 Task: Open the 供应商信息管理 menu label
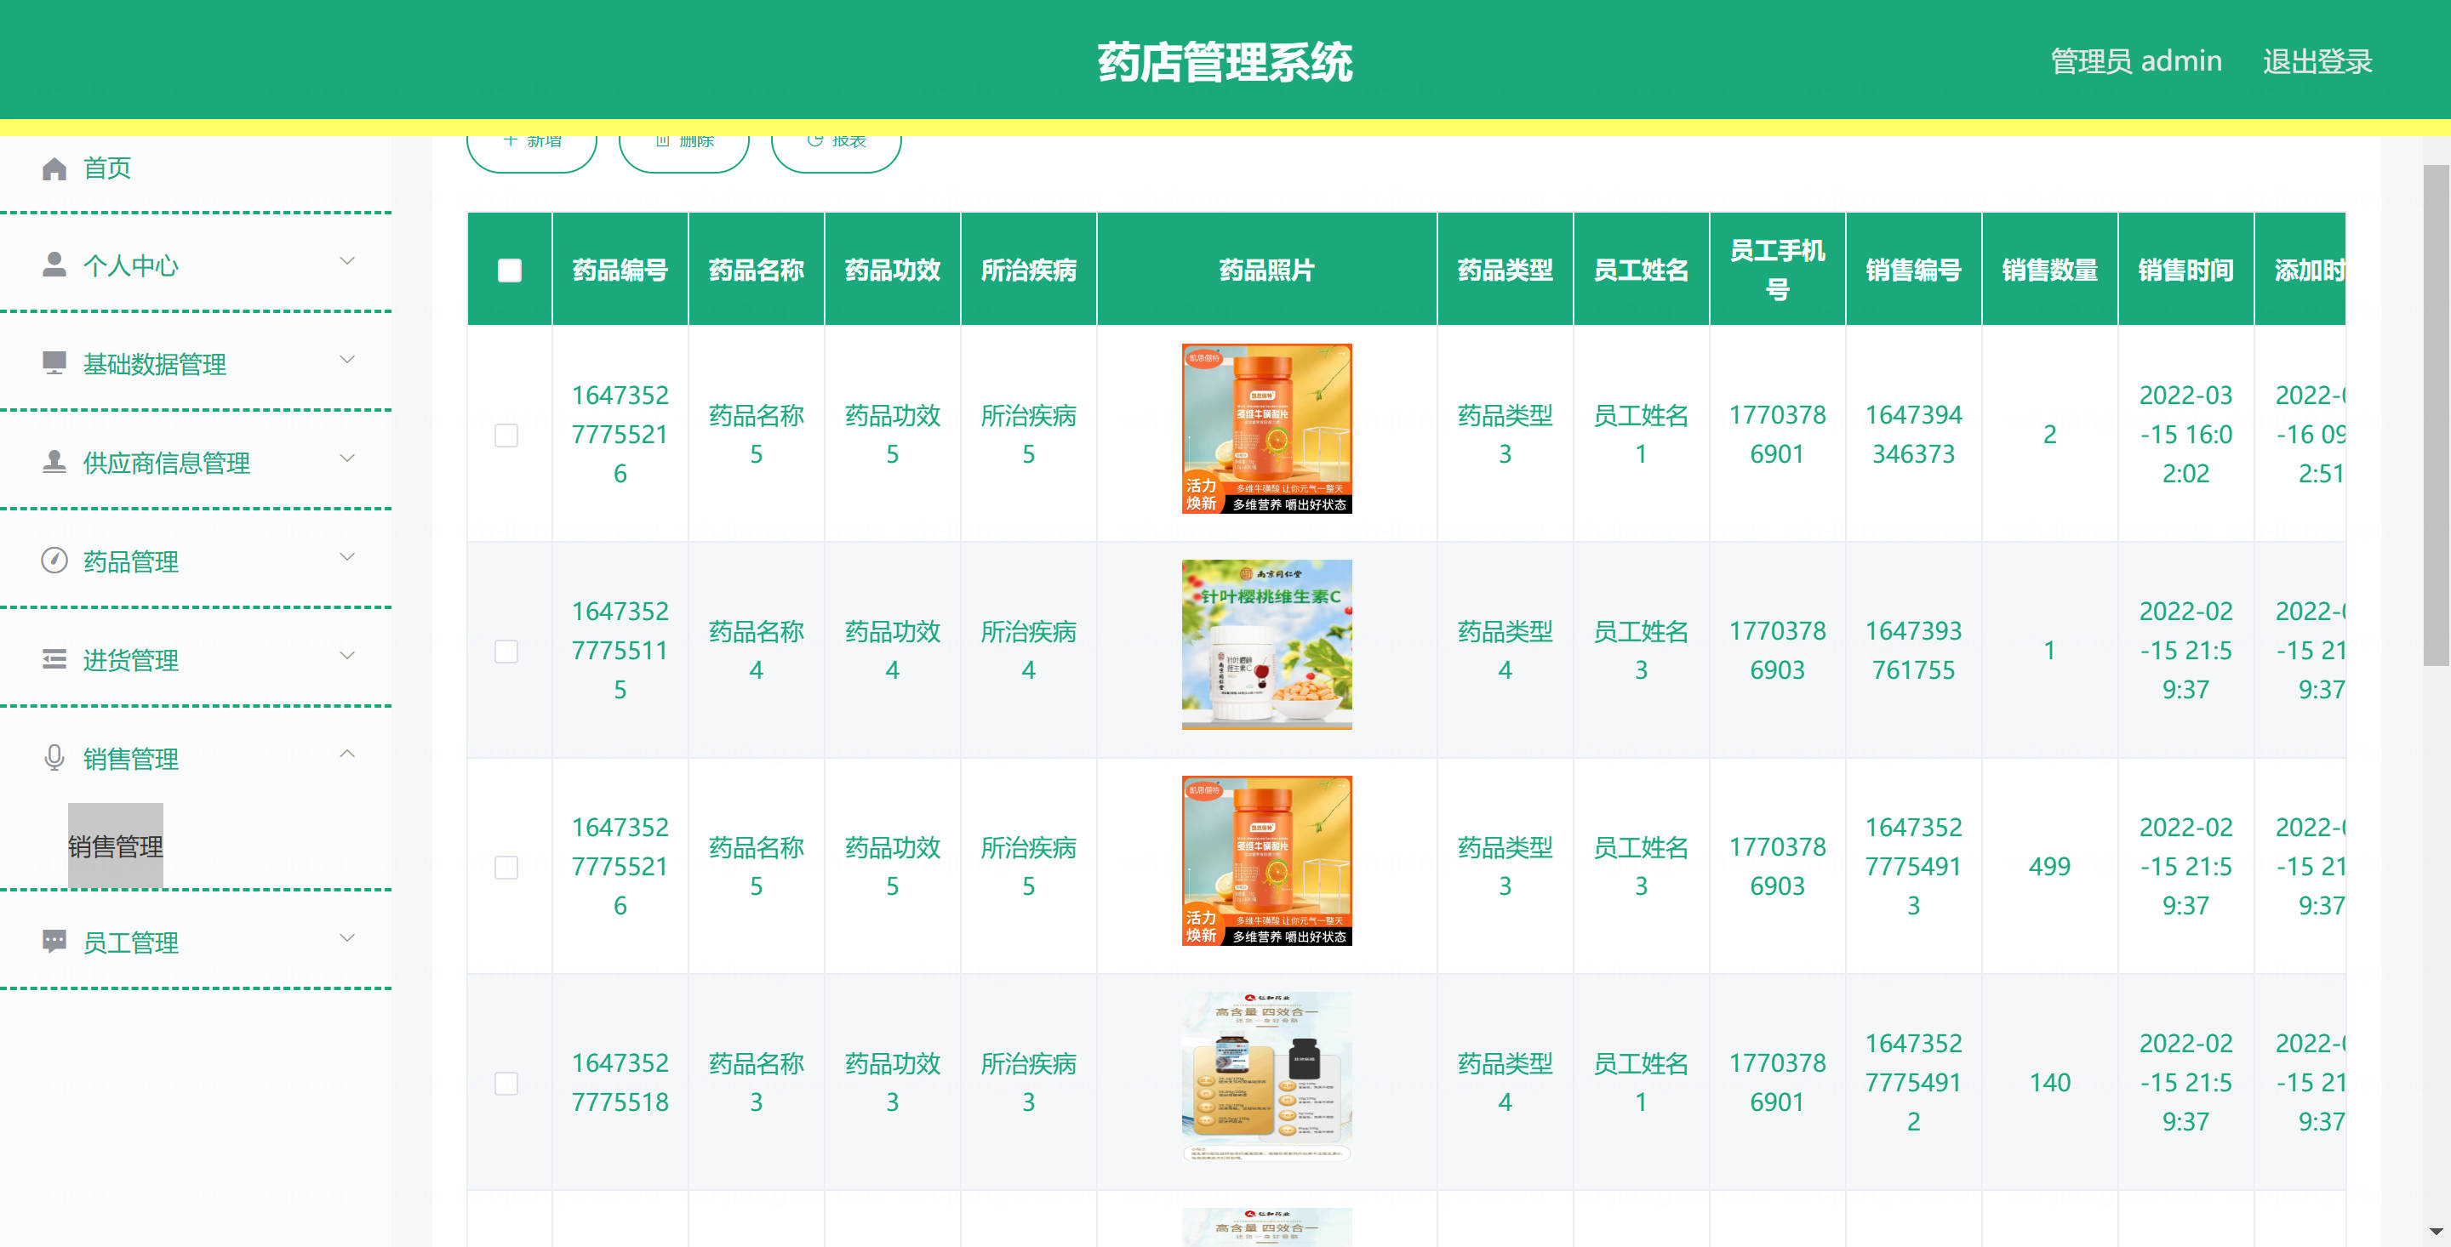point(167,464)
